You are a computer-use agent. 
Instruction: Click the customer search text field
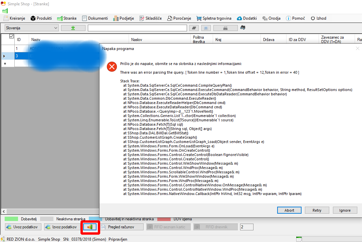(x=137, y=28)
